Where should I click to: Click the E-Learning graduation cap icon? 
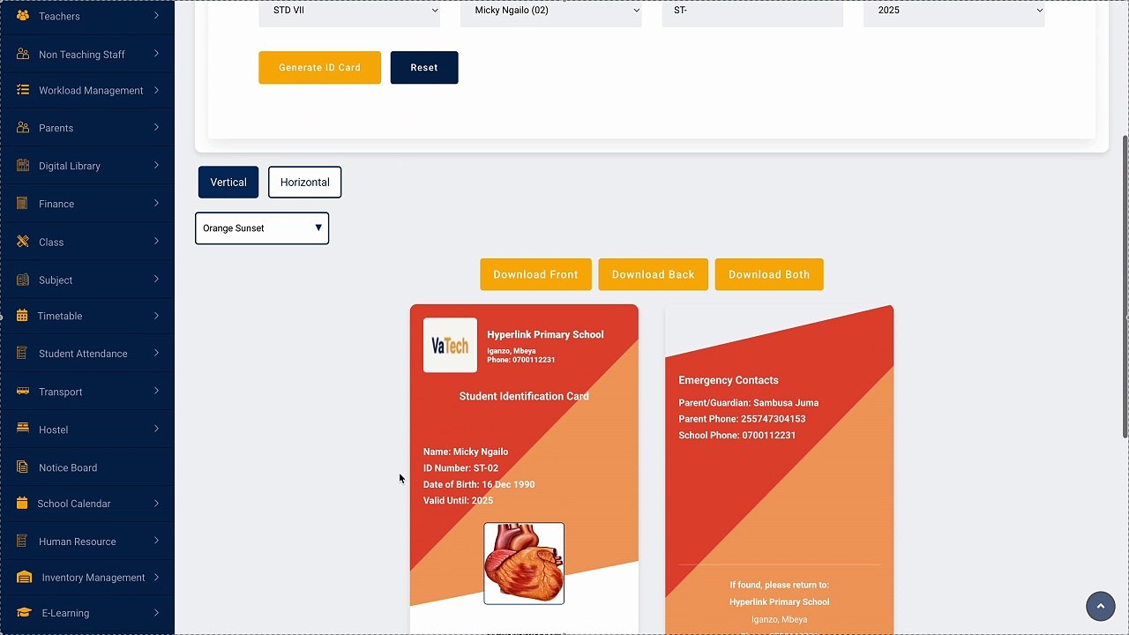click(x=25, y=613)
